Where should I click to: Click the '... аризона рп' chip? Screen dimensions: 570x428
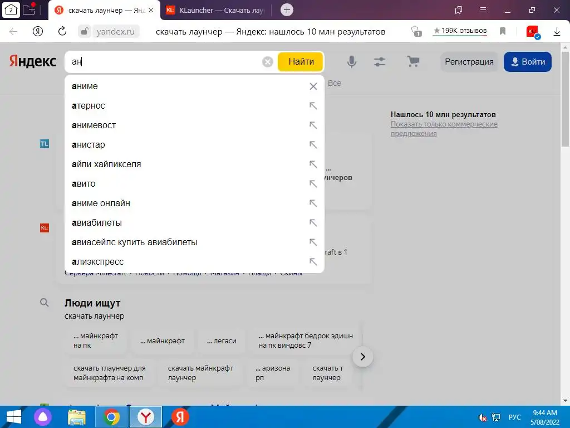[273, 373]
